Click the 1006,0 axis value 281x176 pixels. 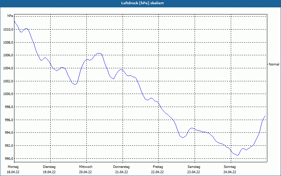click(8, 55)
